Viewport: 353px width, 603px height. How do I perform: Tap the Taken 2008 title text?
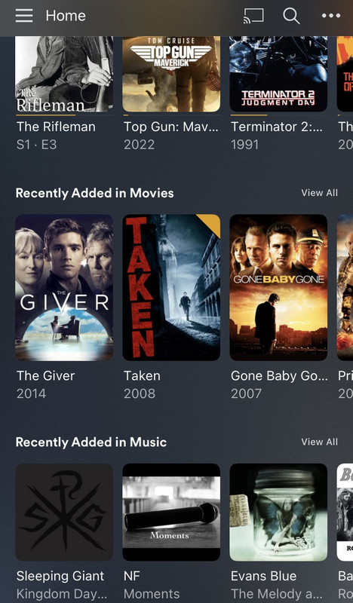coord(142,375)
